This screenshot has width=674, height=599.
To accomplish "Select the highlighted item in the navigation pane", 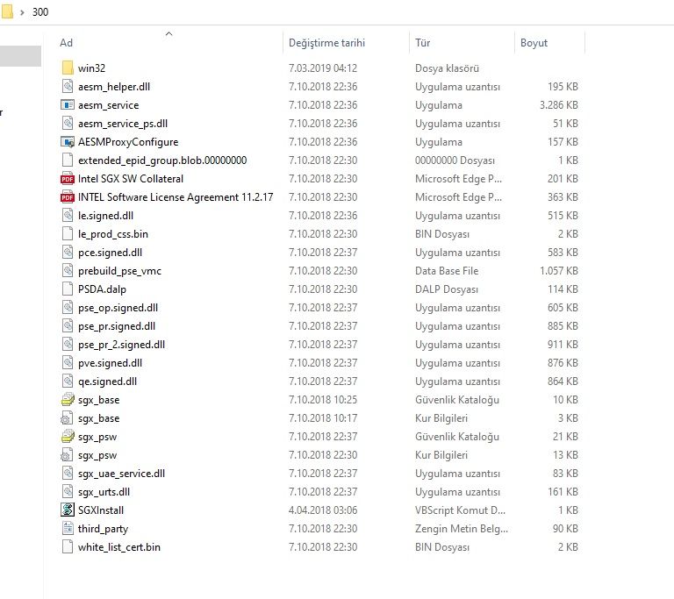I will pos(21,56).
